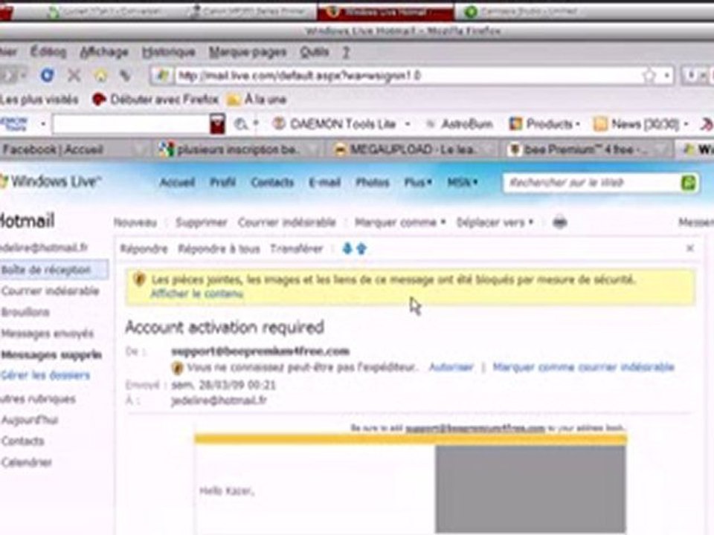Launch AstroBurn from the toolbar
The image size is (714, 535).
coord(460,124)
